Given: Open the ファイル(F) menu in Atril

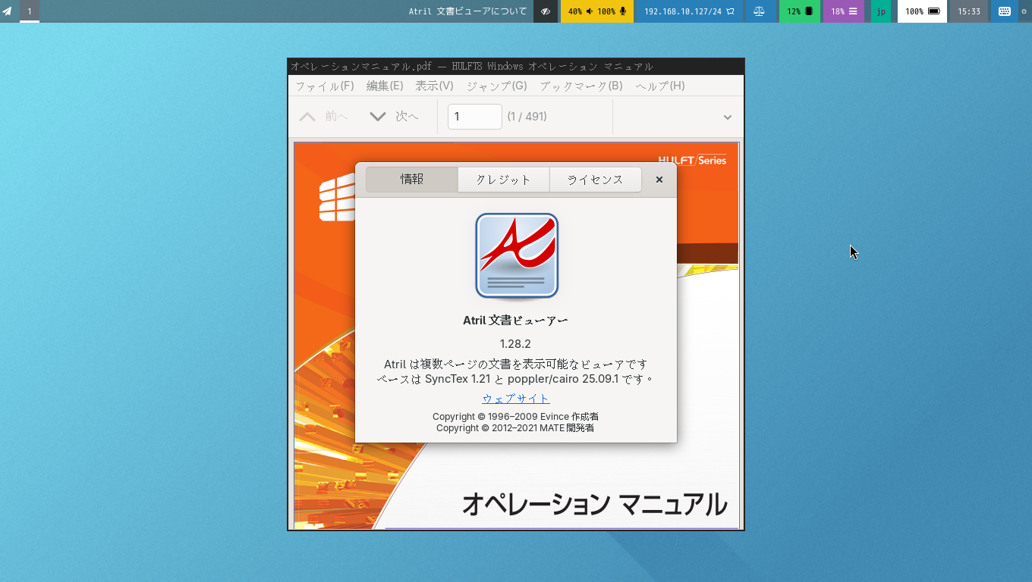Looking at the screenshot, I should 325,86.
